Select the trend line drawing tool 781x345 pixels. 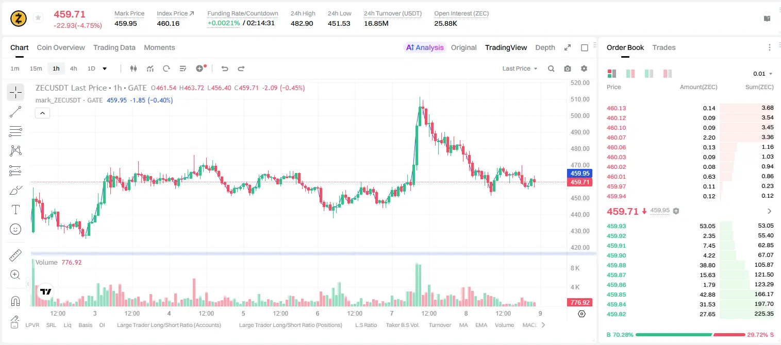15,112
